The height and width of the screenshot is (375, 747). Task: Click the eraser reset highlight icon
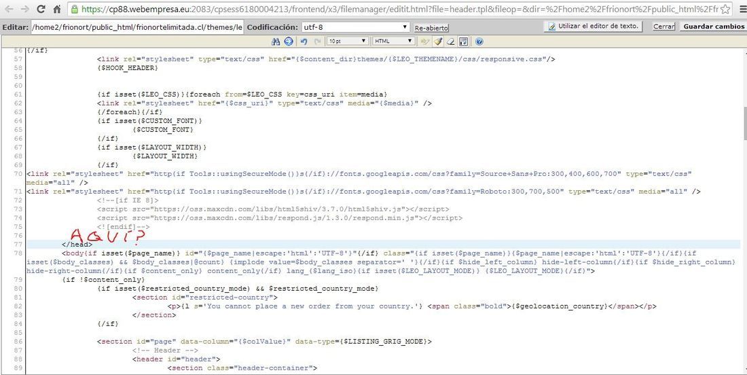[x=451, y=42]
